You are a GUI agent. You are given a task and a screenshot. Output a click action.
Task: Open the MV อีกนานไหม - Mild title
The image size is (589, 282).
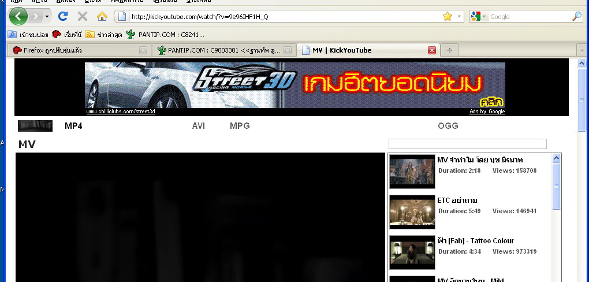point(470,280)
